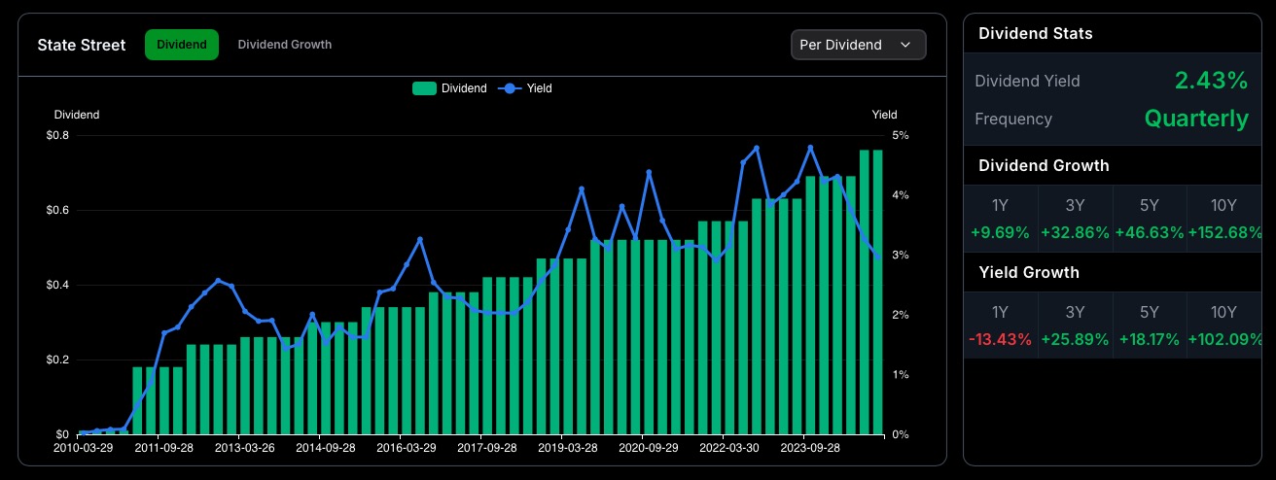Select the 1Y dividend growth +9.69% cell

tap(1000, 219)
